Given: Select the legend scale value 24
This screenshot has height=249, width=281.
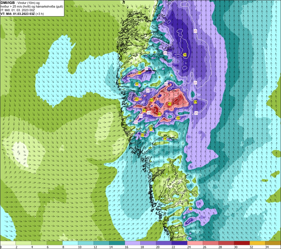Looking at the screenshot, I should click(189, 247).
